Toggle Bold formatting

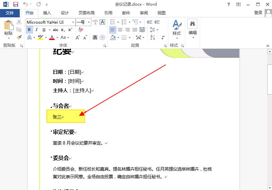click(x=29, y=30)
